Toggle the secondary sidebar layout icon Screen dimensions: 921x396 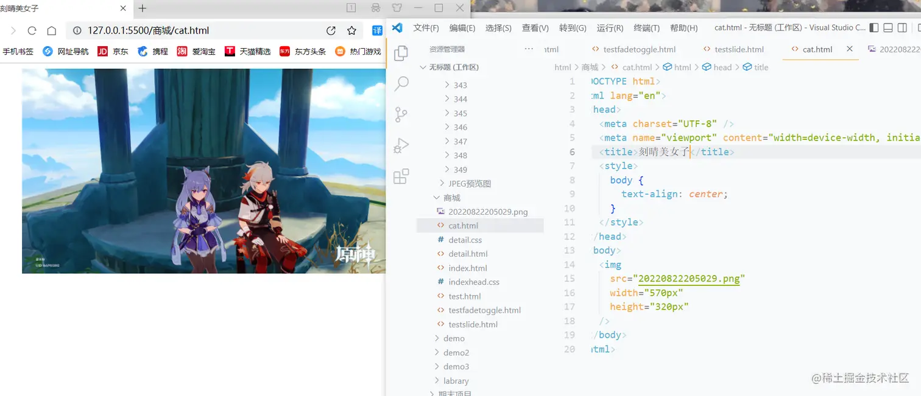[902, 27]
